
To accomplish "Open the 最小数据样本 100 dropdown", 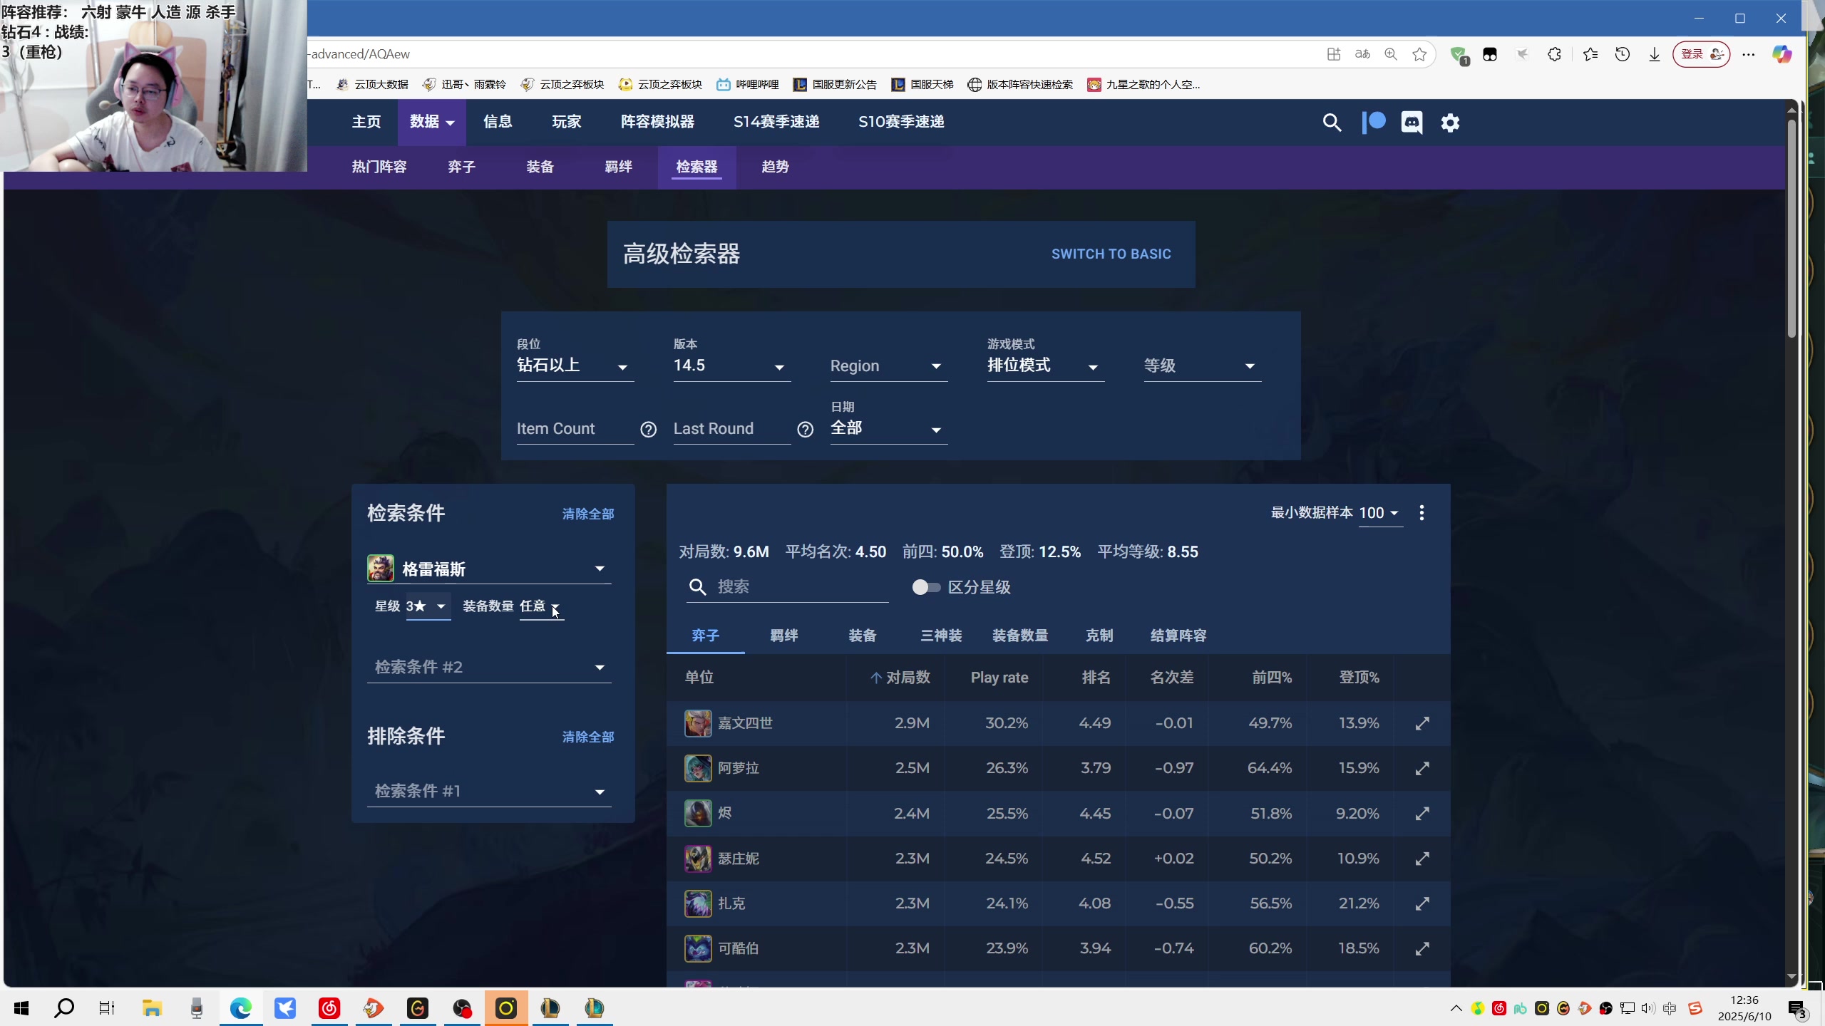I will [x=1380, y=513].
